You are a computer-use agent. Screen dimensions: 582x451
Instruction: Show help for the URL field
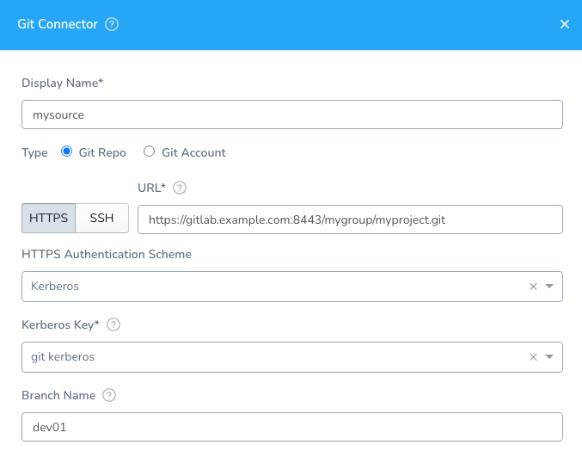[x=180, y=188]
